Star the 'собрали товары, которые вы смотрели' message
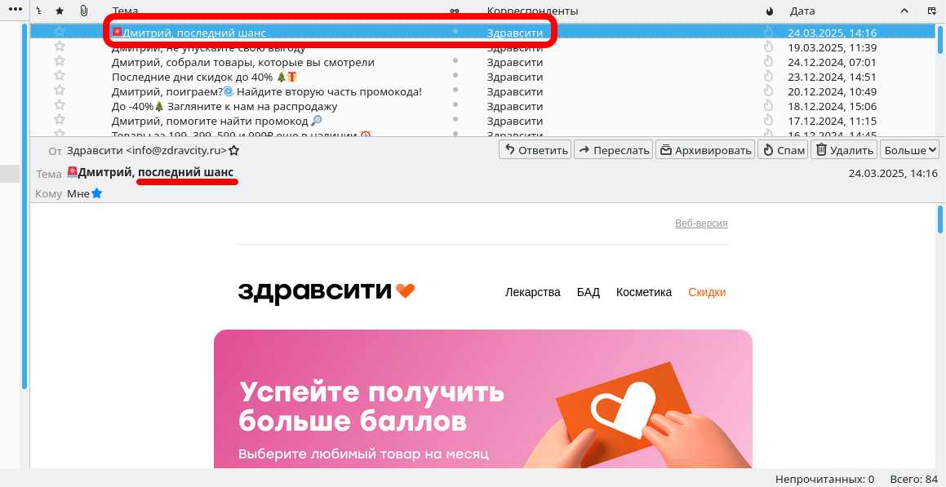946x487 pixels. [59, 61]
